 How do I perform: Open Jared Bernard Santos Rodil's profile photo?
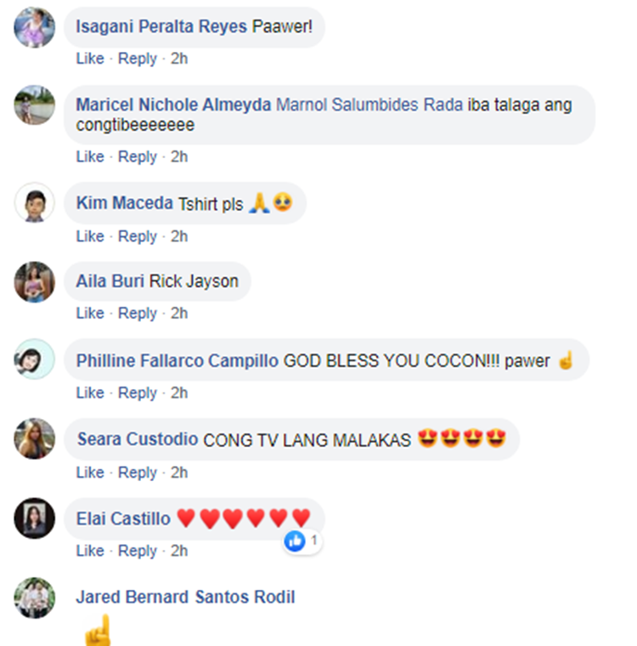click(35, 598)
